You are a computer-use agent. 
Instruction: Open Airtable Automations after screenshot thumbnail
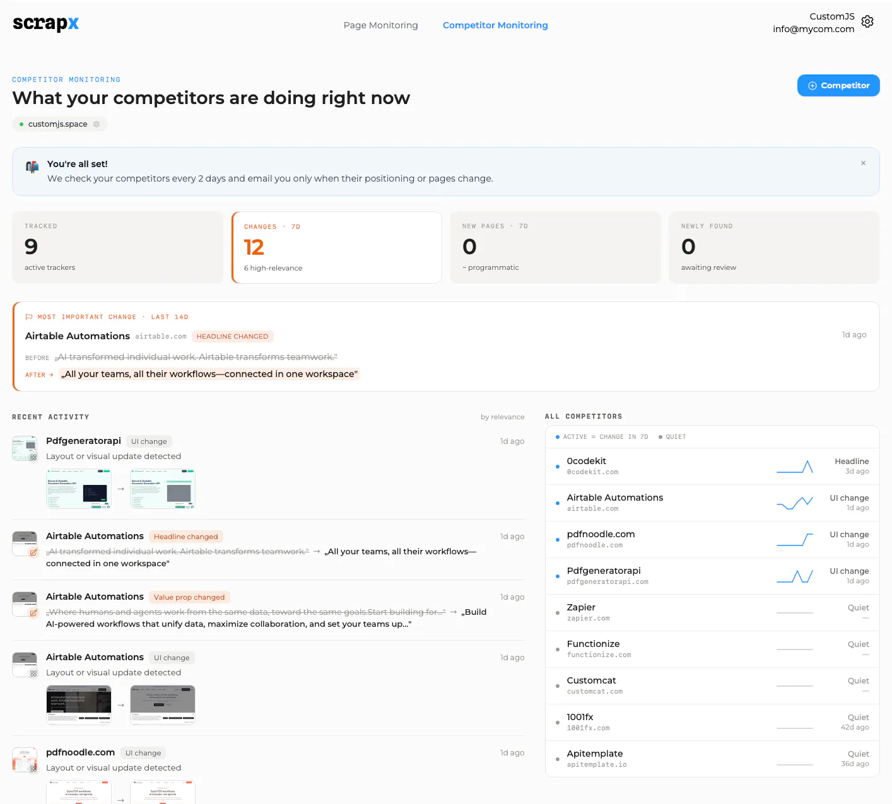click(163, 705)
